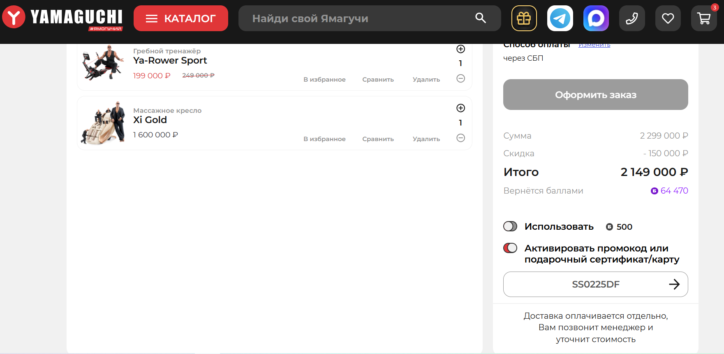Click Сравнить for Ya-Rower Sport
This screenshot has width=724, height=354.
coord(378,80)
